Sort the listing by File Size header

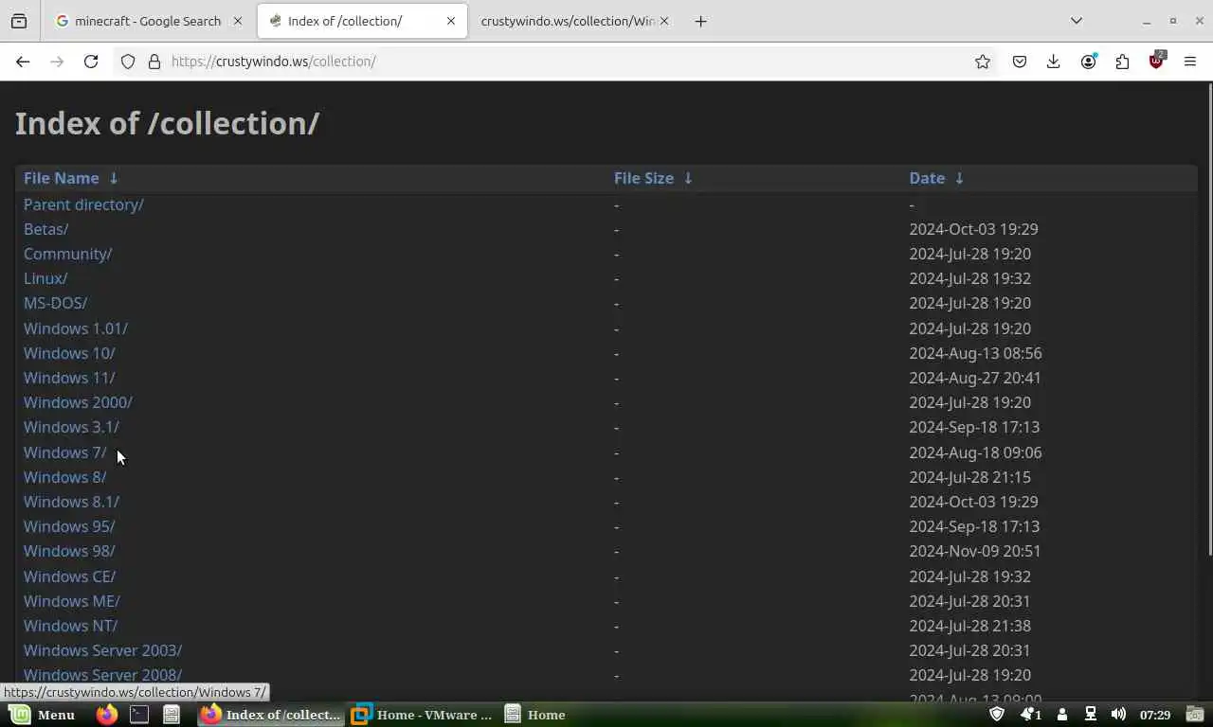click(643, 178)
